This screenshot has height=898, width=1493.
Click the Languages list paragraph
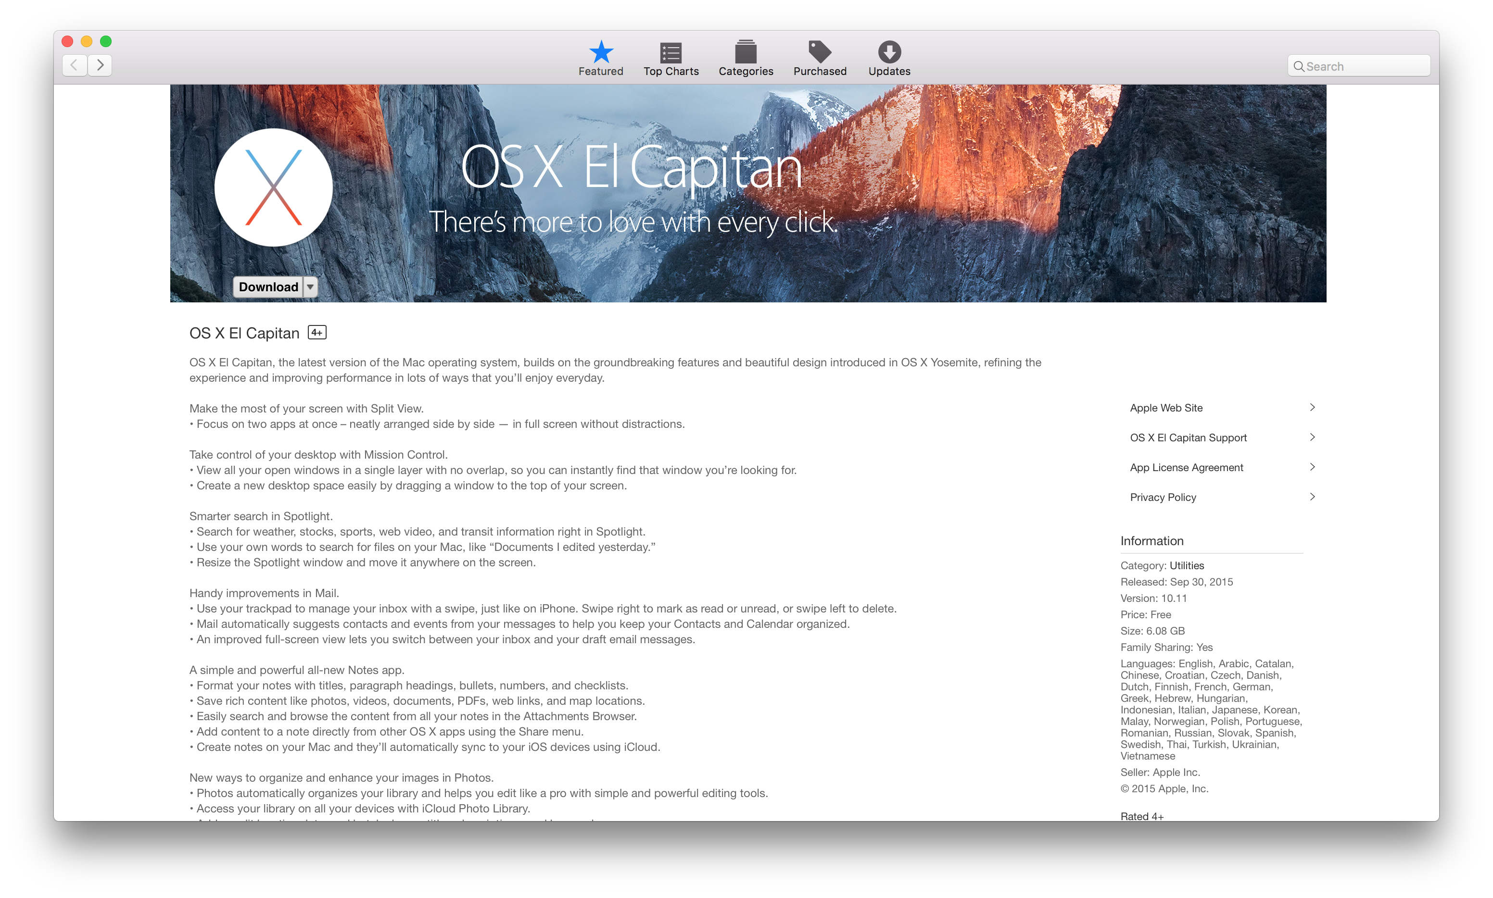(1211, 709)
